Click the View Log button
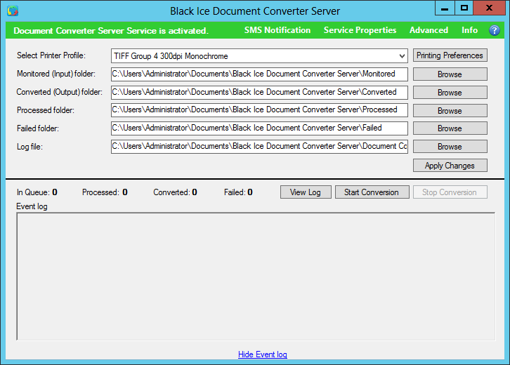Viewport: 510px width, 365px height. [x=306, y=192]
